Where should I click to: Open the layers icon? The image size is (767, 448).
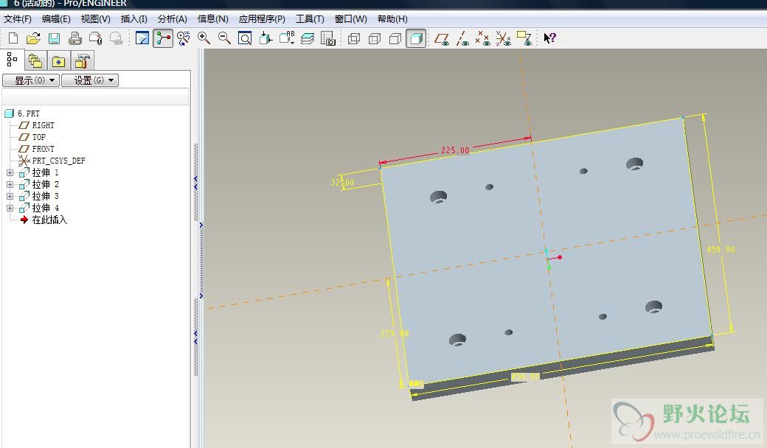tap(308, 38)
